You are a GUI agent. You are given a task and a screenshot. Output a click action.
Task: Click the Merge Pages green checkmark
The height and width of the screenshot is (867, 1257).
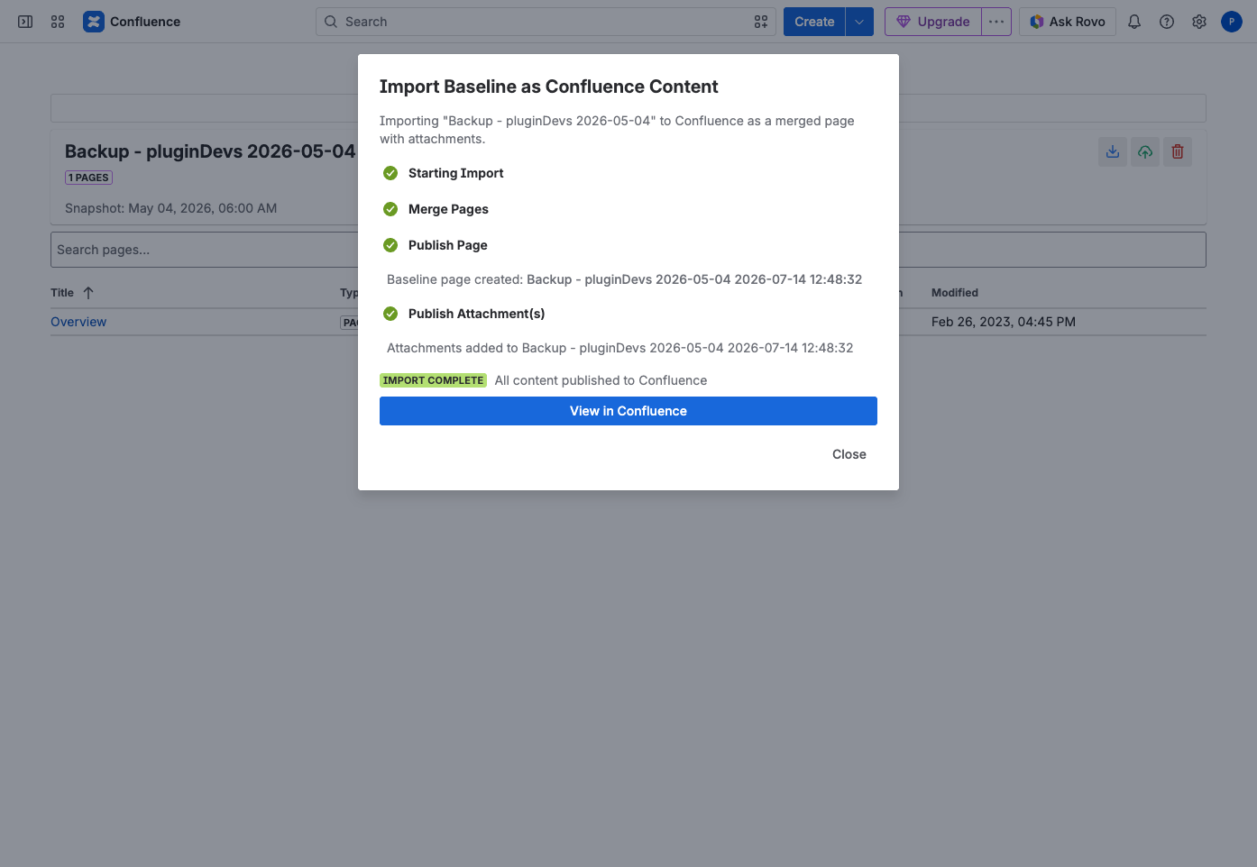point(390,209)
